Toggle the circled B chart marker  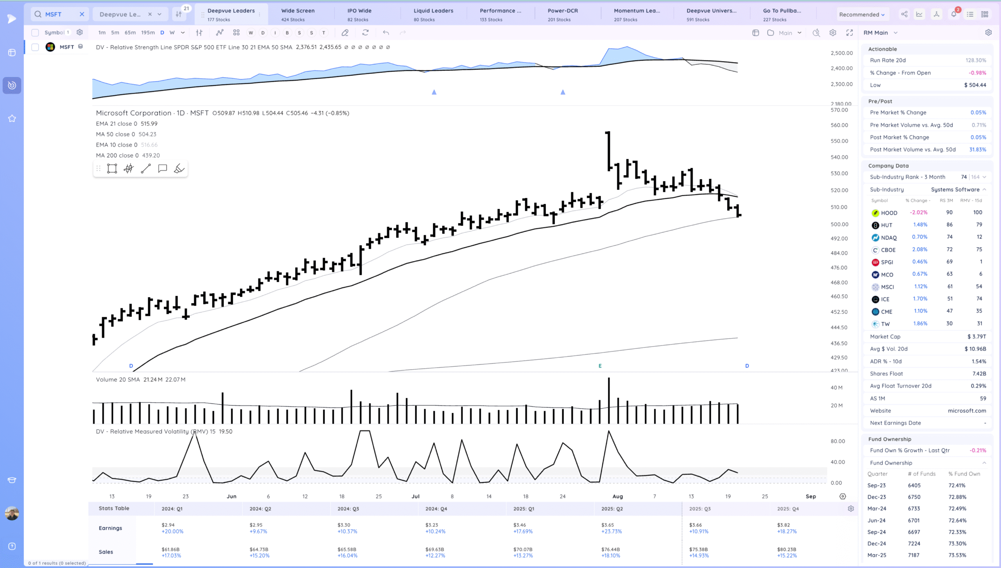click(x=287, y=33)
